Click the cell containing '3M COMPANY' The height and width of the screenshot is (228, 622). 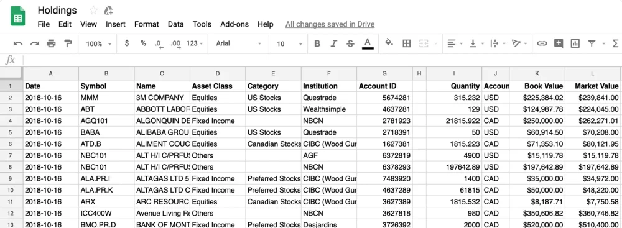(162, 98)
